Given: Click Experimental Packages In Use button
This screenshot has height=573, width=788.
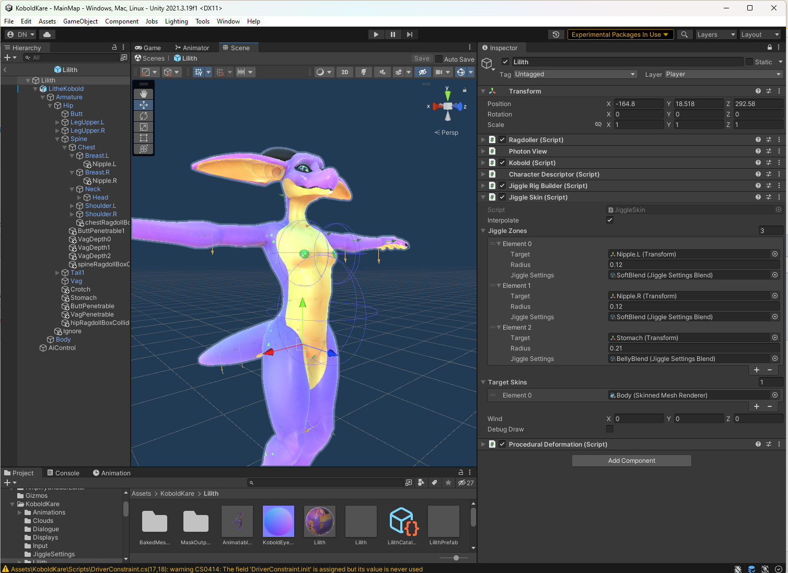Looking at the screenshot, I should tap(620, 34).
